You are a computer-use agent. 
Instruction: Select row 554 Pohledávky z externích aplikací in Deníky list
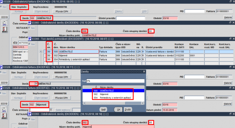point(113,98)
